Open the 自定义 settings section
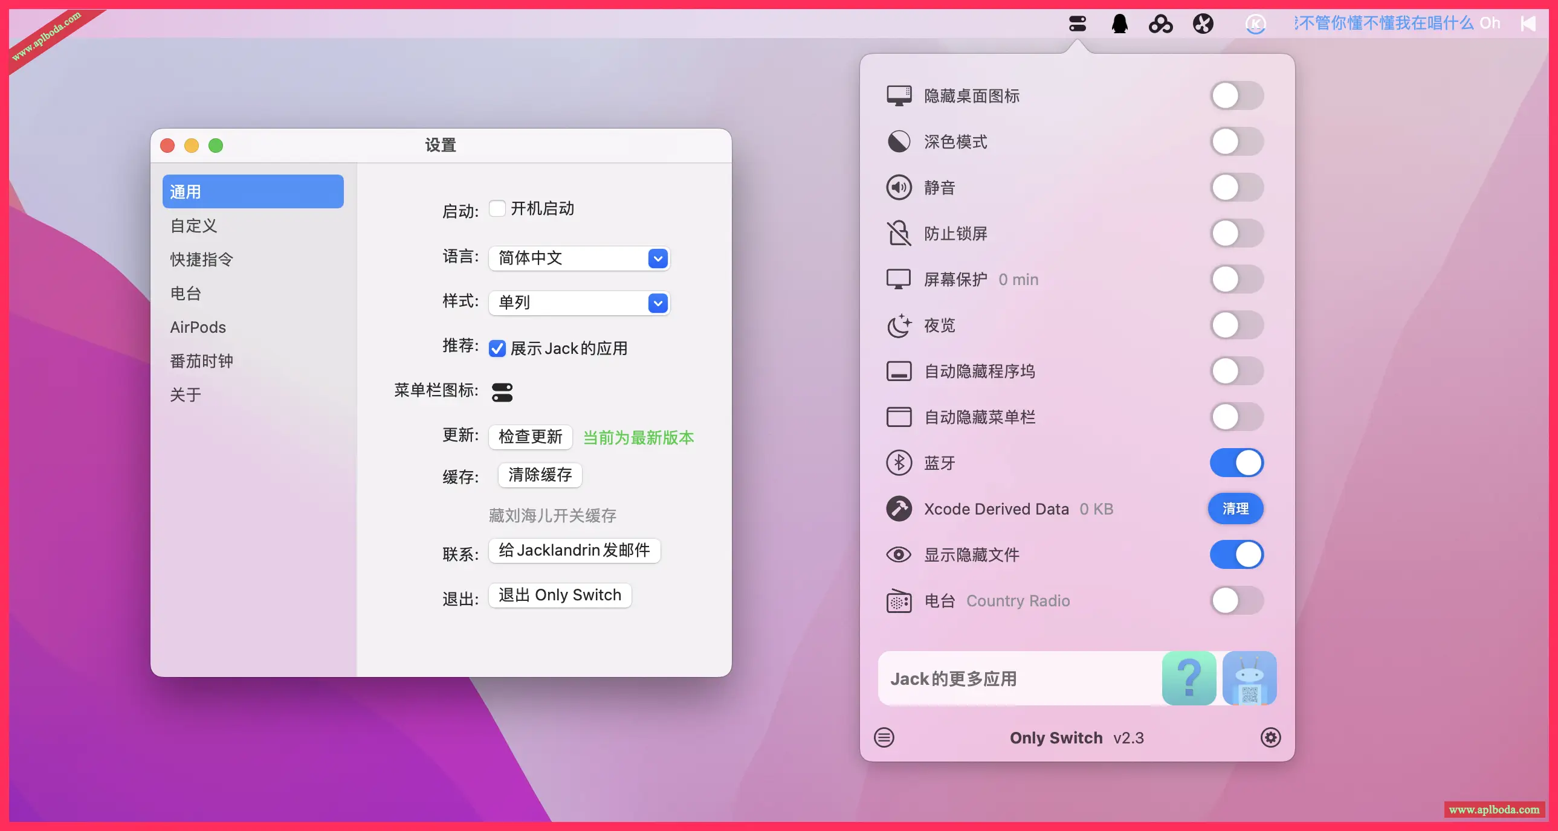The width and height of the screenshot is (1558, 831). click(x=253, y=225)
